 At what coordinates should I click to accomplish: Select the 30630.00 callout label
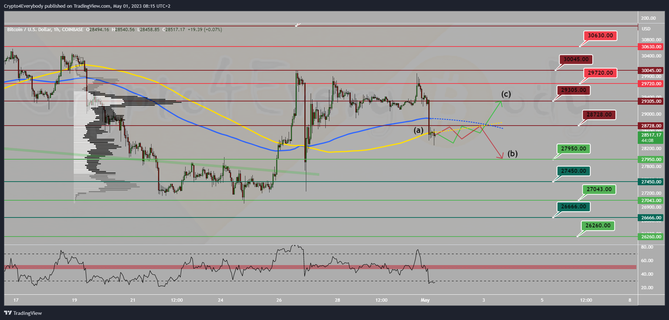pyautogui.click(x=600, y=36)
